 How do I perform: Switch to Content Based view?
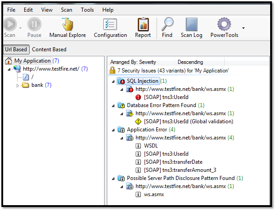pos(49,49)
